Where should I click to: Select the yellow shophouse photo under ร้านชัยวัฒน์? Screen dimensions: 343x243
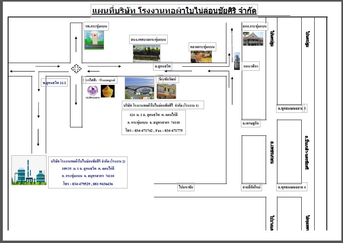tap(166, 91)
